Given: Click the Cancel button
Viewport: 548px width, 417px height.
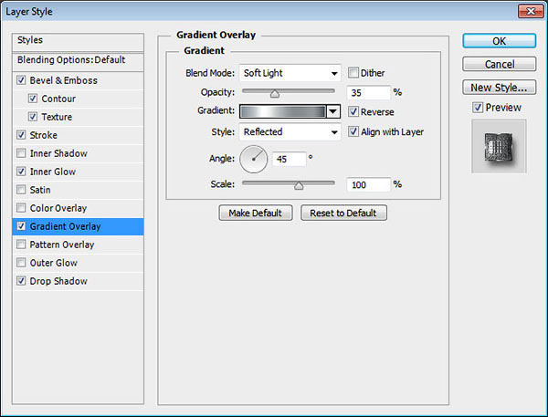Looking at the screenshot, I should click(x=499, y=64).
